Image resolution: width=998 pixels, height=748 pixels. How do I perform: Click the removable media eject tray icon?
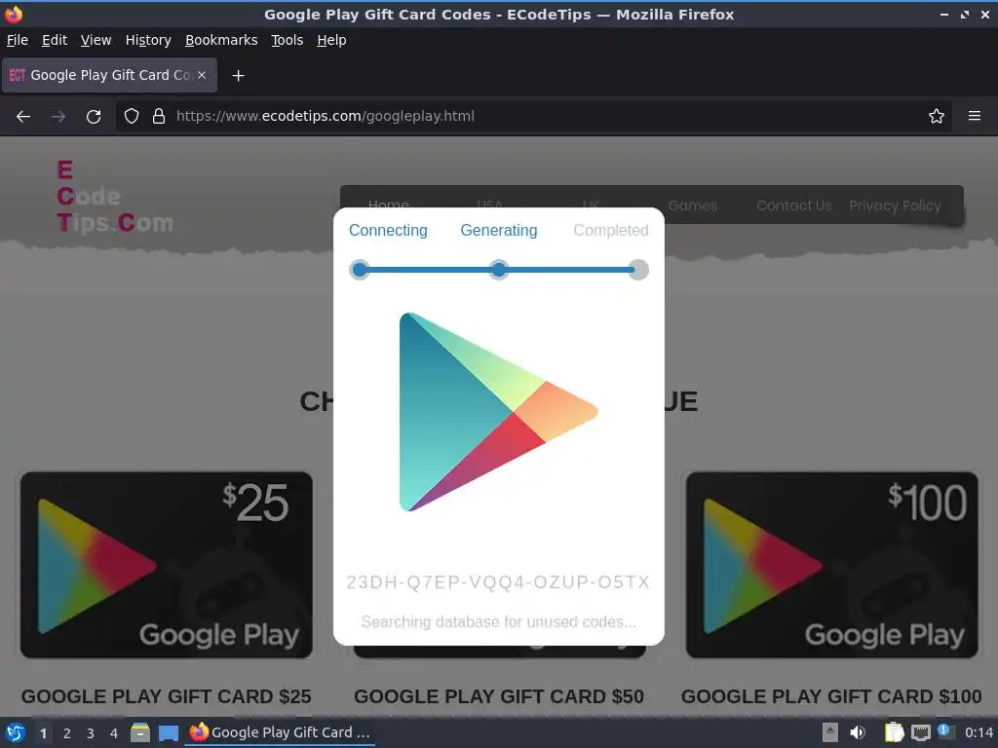(830, 732)
